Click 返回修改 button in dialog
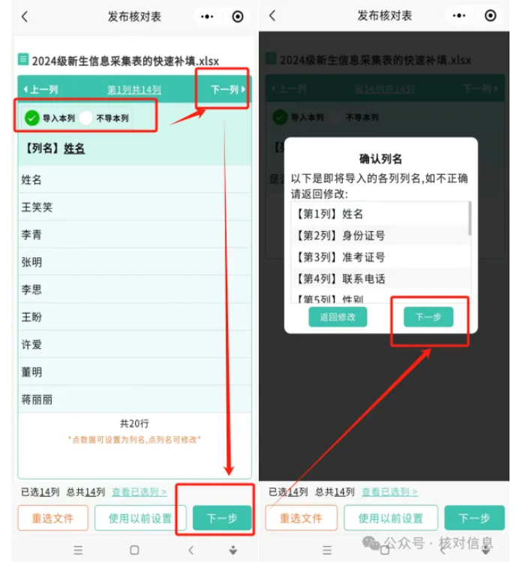The height and width of the screenshot is (562, 514). coord(338,317)
